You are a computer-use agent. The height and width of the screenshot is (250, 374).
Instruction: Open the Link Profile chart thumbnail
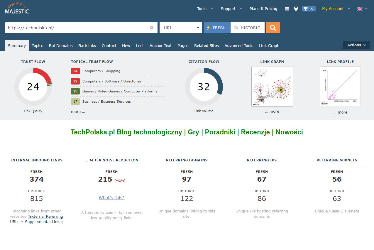point(340,86)
